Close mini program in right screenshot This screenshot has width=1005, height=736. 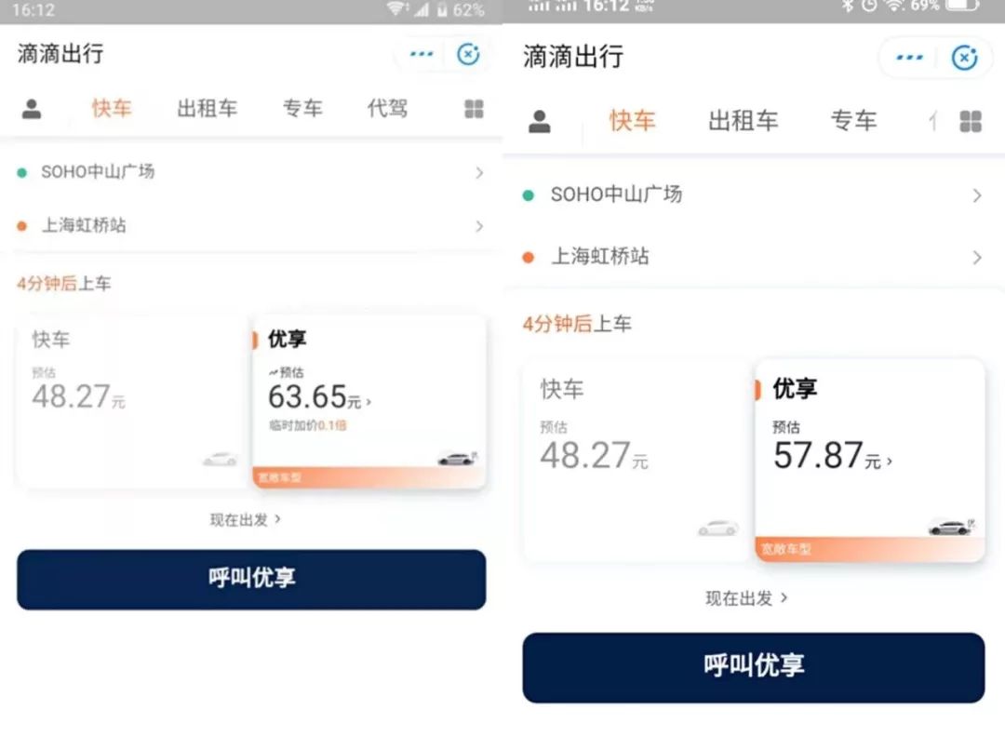click(964, 58)
